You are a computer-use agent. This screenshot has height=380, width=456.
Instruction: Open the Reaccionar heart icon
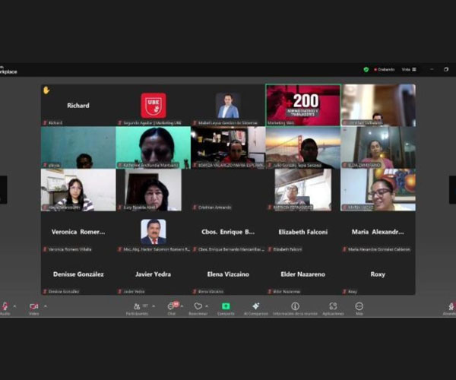(x=198, y=306)
